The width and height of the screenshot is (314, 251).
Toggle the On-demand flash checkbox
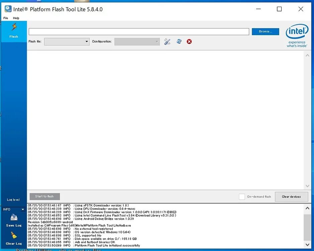point(242,197)
